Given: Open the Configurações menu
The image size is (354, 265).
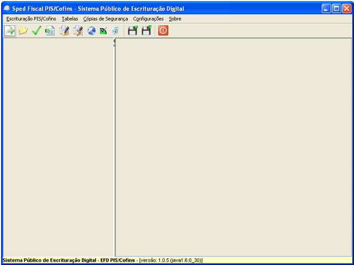Looking at the screenshot, I should tap(148, 19).
